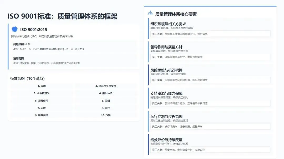Click subtitle 监视测量分析评价，持续改进体系
The height and width of the screenshot is (159, 284).
(169, 144)
